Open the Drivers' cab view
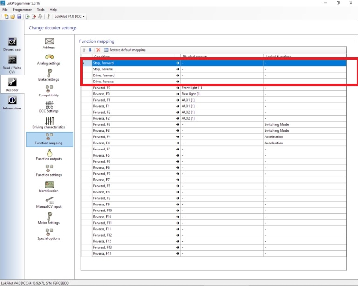The image size is (358, 286). [x=12, y=44]
